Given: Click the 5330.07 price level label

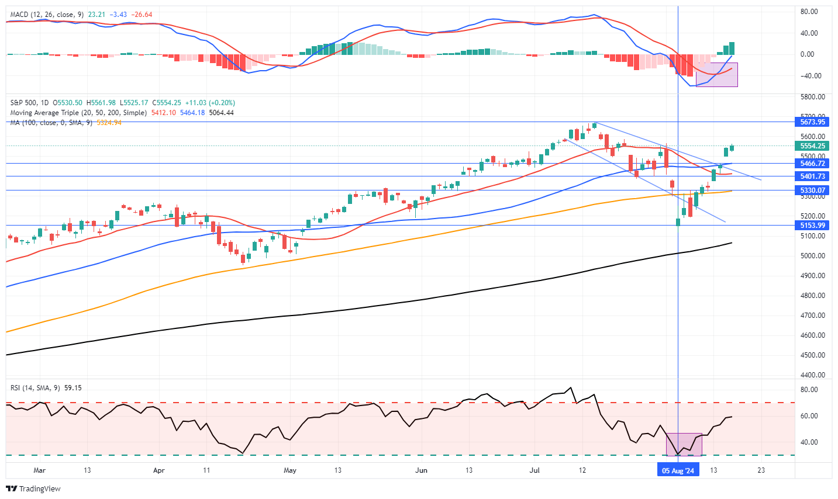Looking at the screenshot, I should [813, 190].
